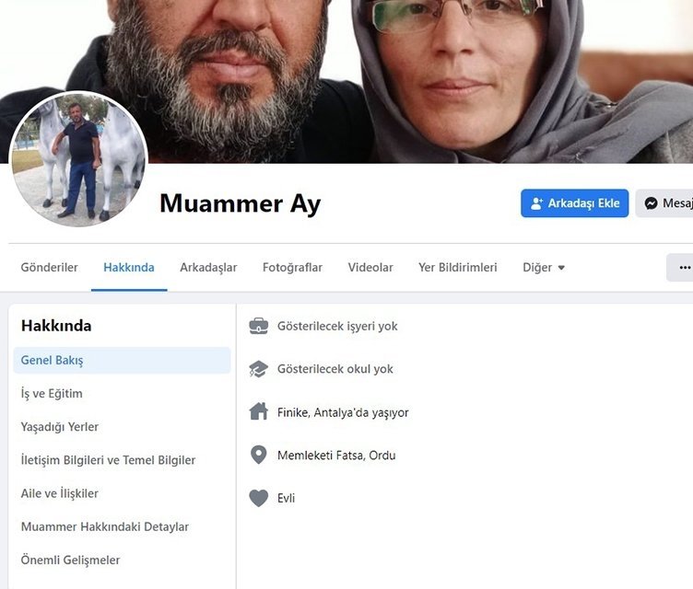
Task: Click the heart relationship icon beside Evli
Action: point(259,498)
